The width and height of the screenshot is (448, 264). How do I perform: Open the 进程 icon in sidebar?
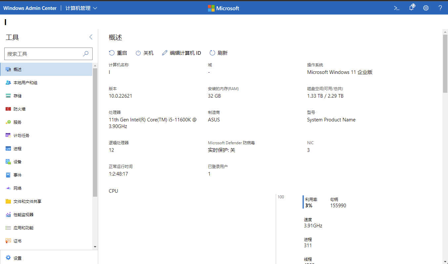click(8, 148)
